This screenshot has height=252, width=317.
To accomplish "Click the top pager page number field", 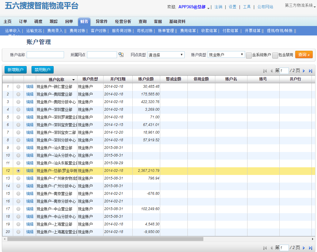I will click(x=284, y=71).
